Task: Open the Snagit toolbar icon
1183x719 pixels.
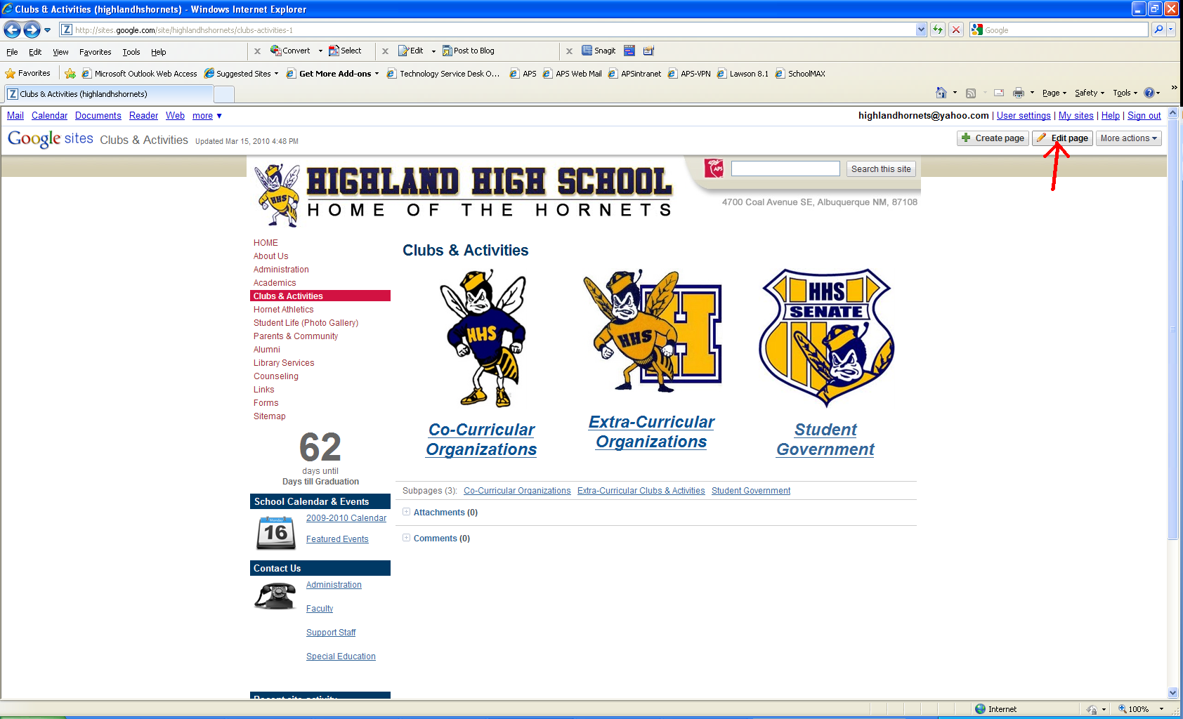Action: [x=599, y=51]
